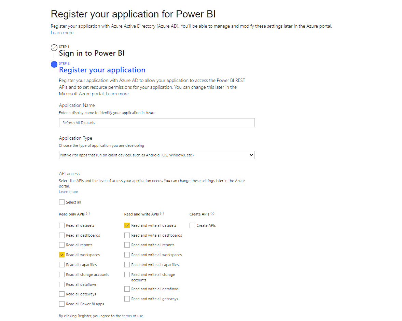Open the Create APIs tooltip icon
402x321 pixels.
(212, 214)
